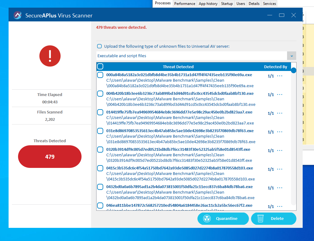
Task: Open Services tab in Task Manager
Action: click(270, 4)
